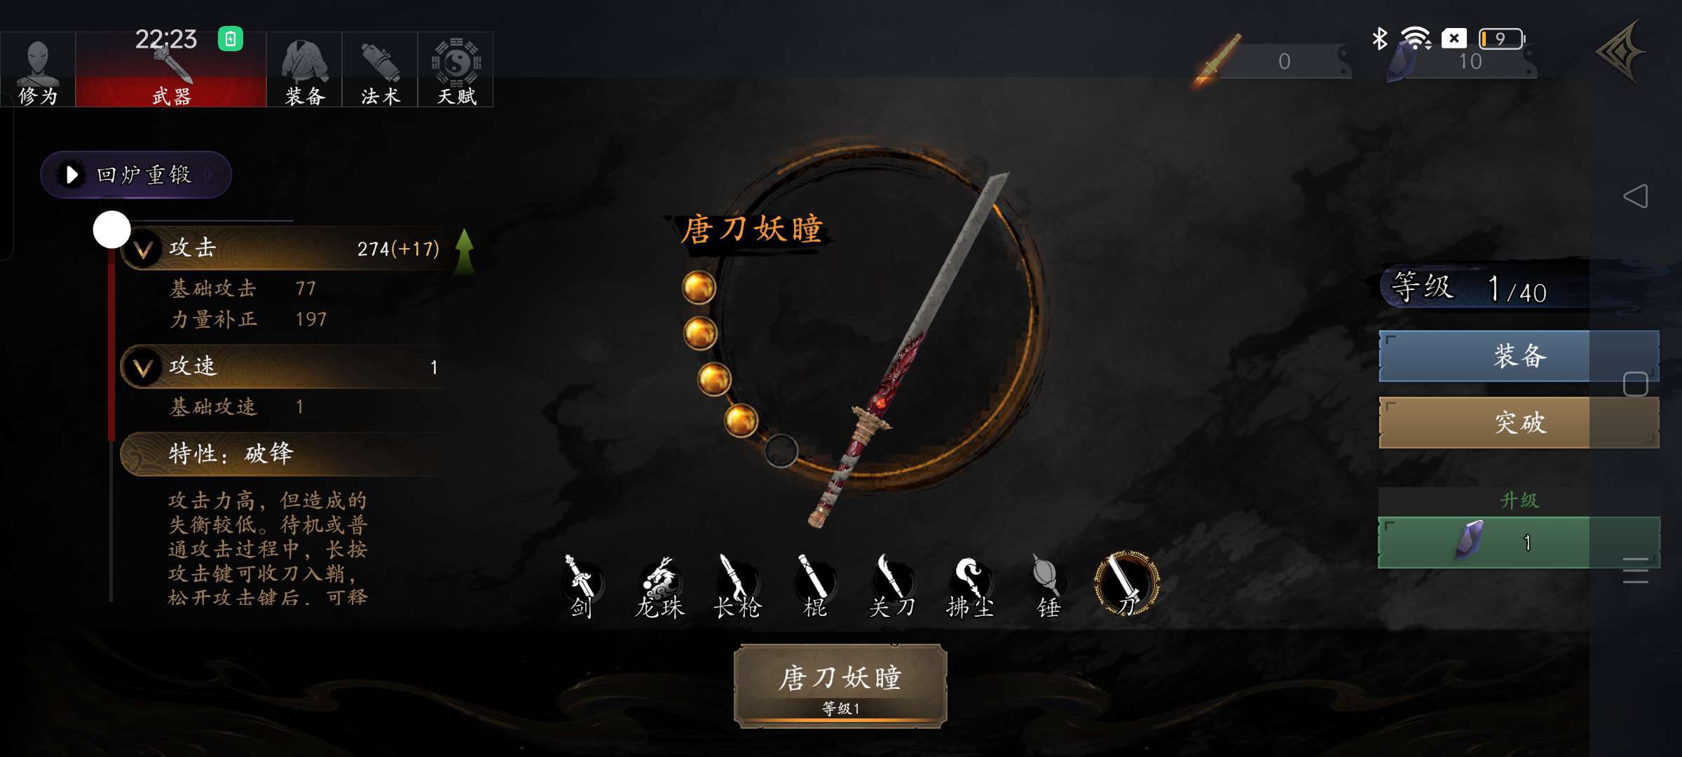Click the blue 装备 equip button

click(x=1519, y=356)
